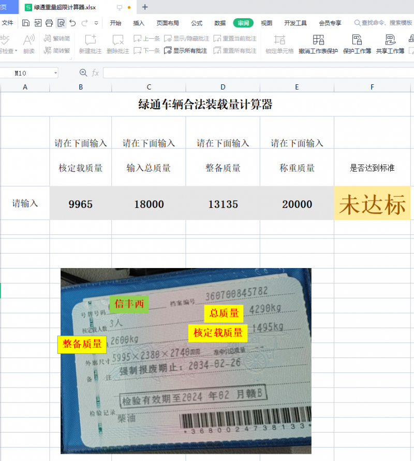Open the 文件 (File) menu

click(7, 23)
